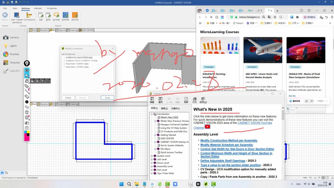Viewport: 334px width, 188px height.
Task: Expand the Job Level help book
Action: (152, 159)
